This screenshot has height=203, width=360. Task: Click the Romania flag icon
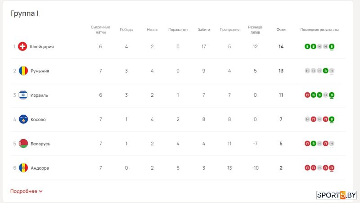click(23, 71)
